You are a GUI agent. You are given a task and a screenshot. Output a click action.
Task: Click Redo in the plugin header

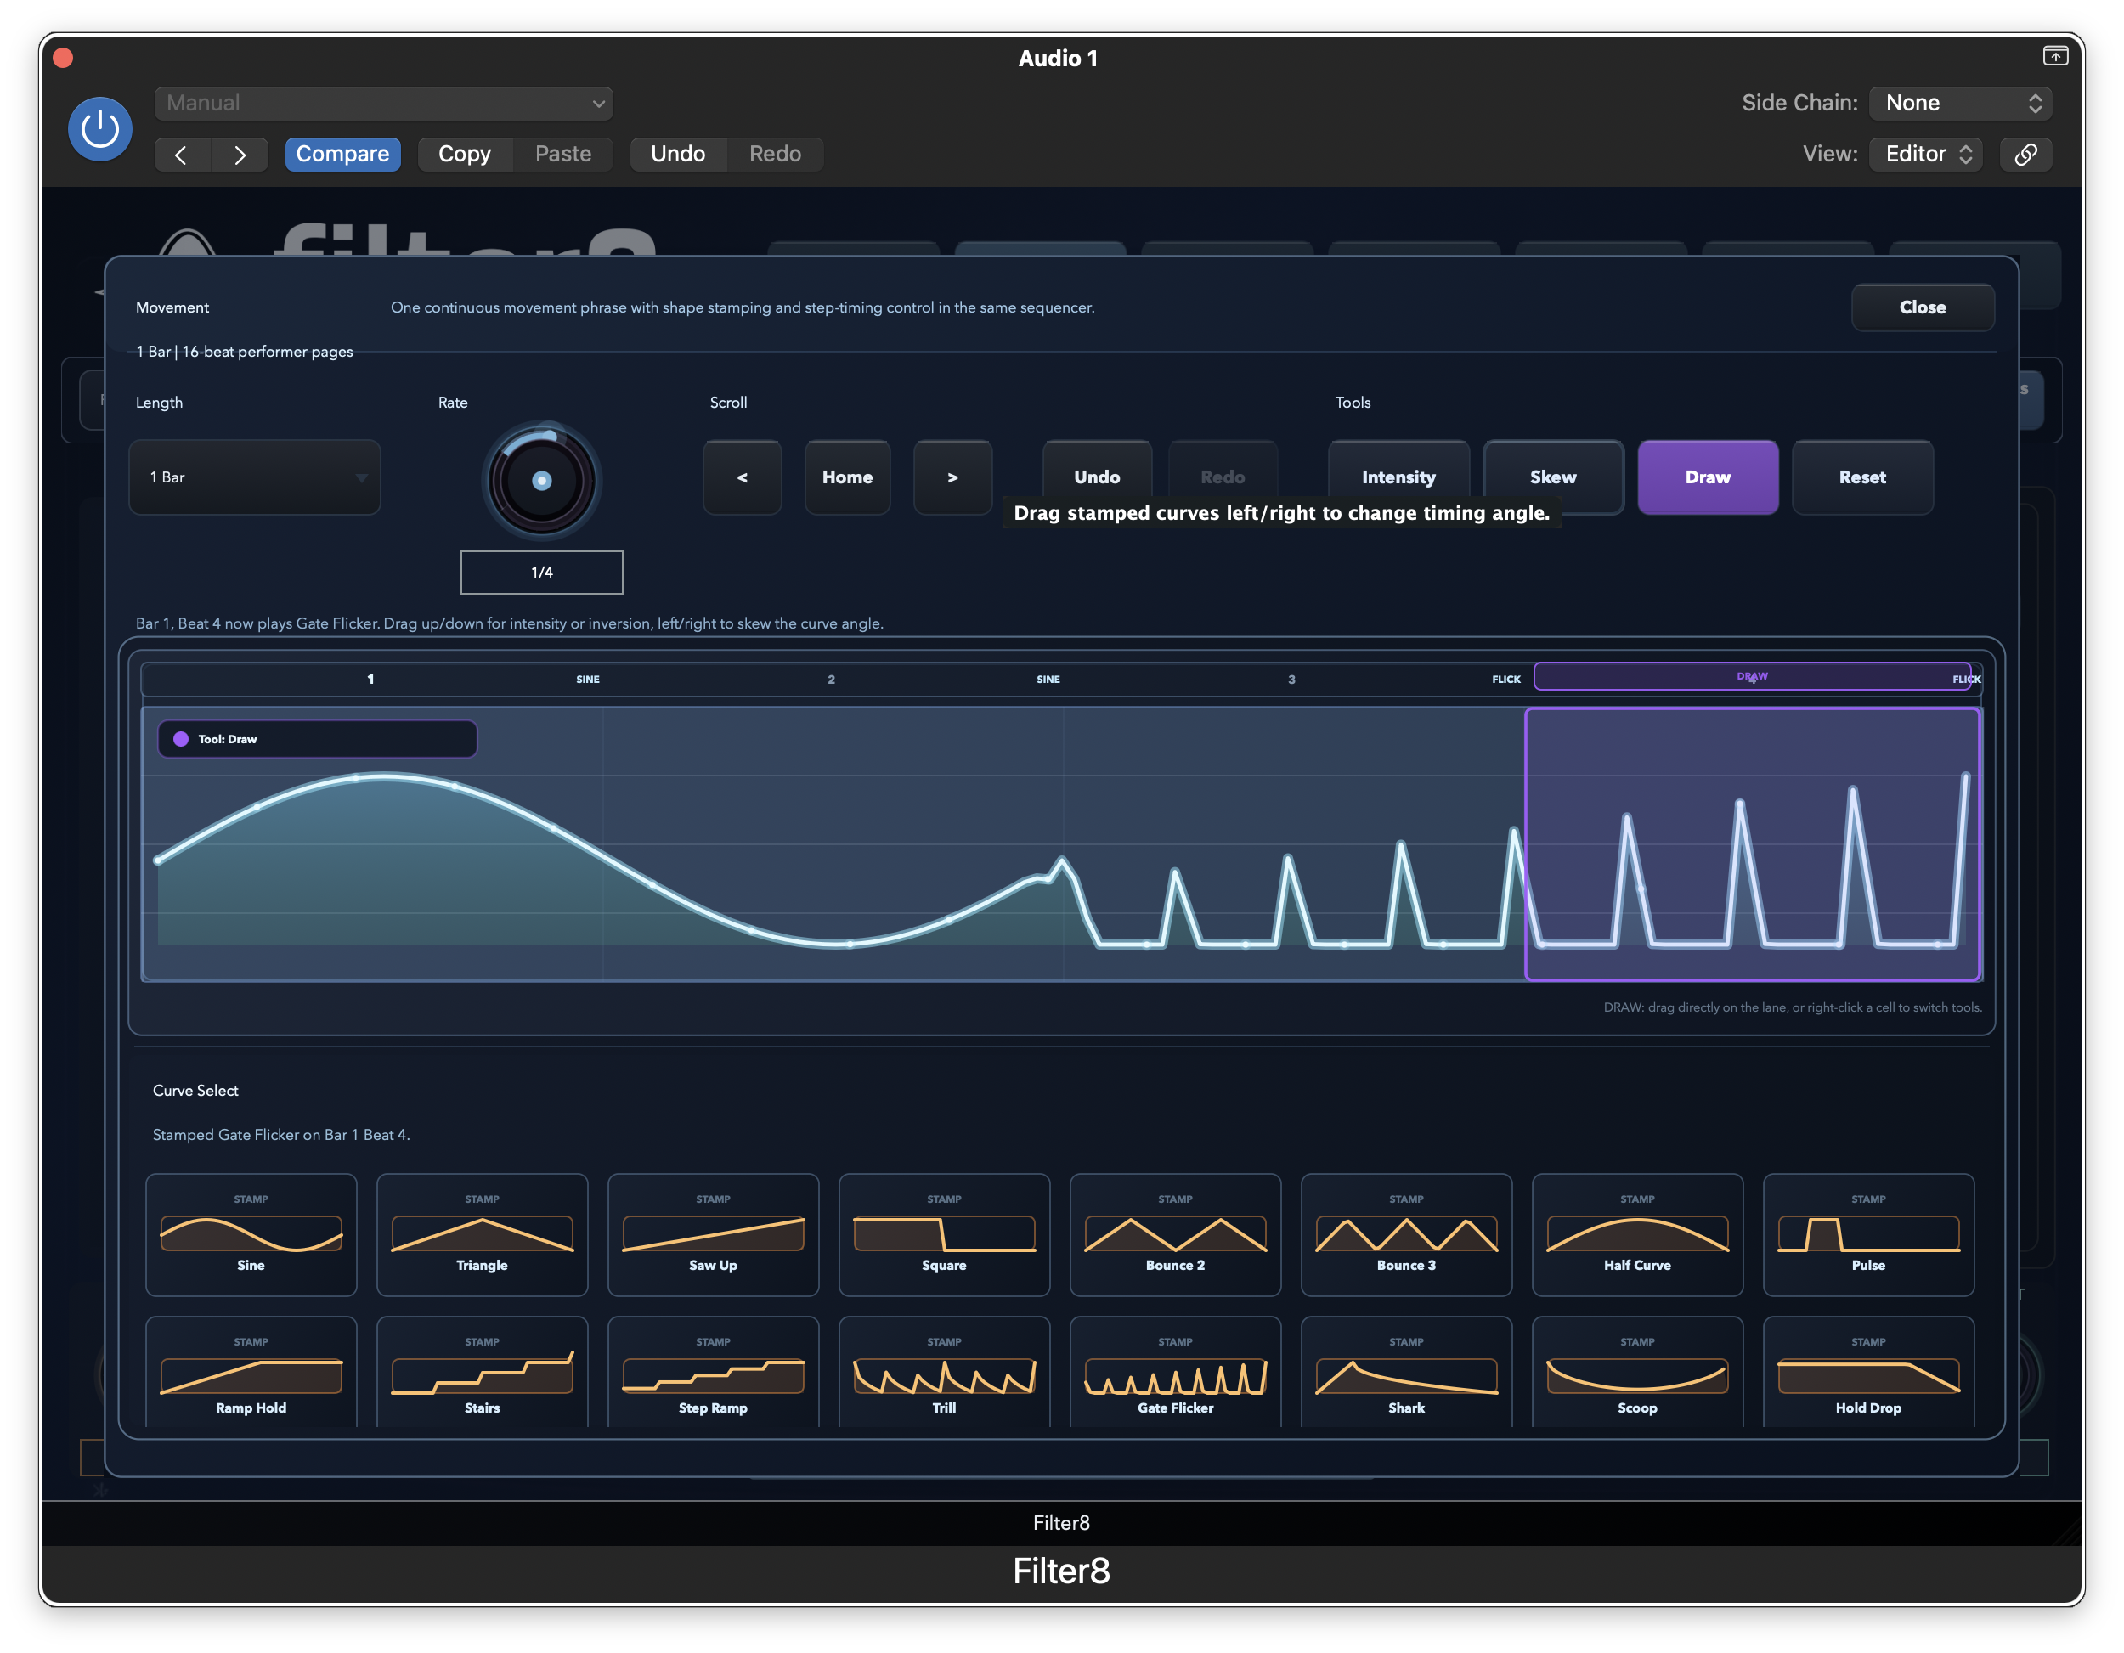(775, 155)
